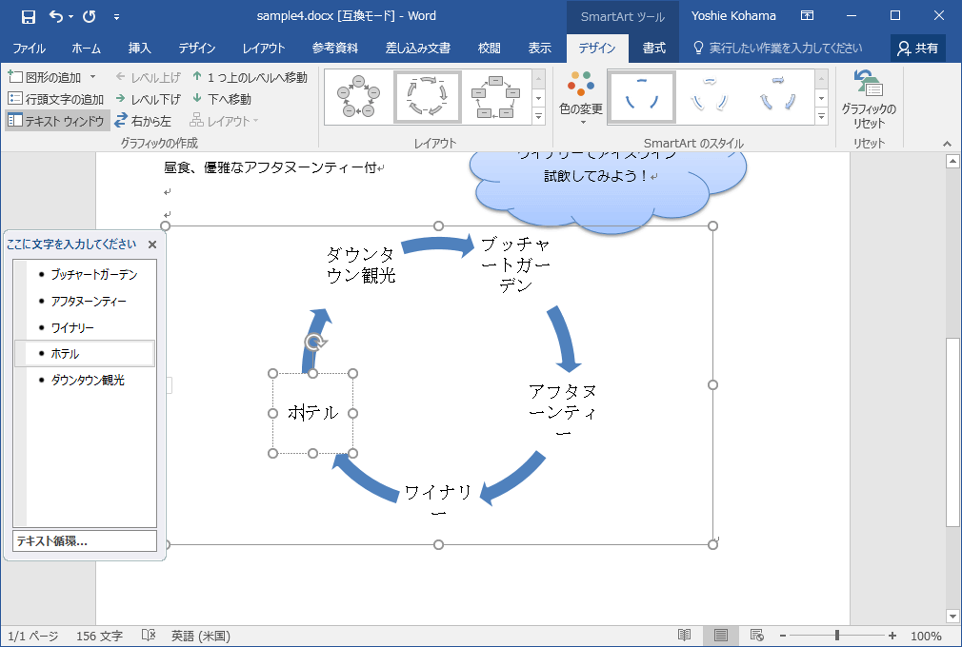The height and width of the screenshot is (647, 962).
Task: Switch to Web Layout view icon
Action: tap(757, 636)
